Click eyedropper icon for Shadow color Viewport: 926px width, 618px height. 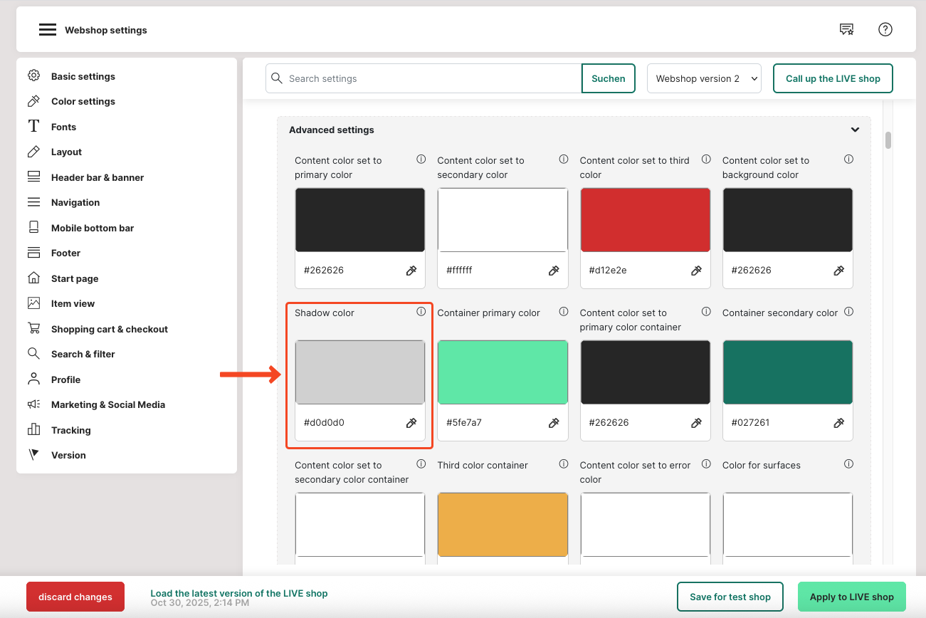[411, 423]
